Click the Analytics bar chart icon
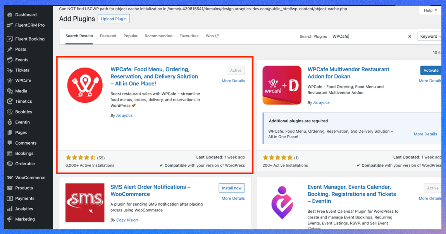The height and width of the screenshot is (234, 446). [10, 209]
